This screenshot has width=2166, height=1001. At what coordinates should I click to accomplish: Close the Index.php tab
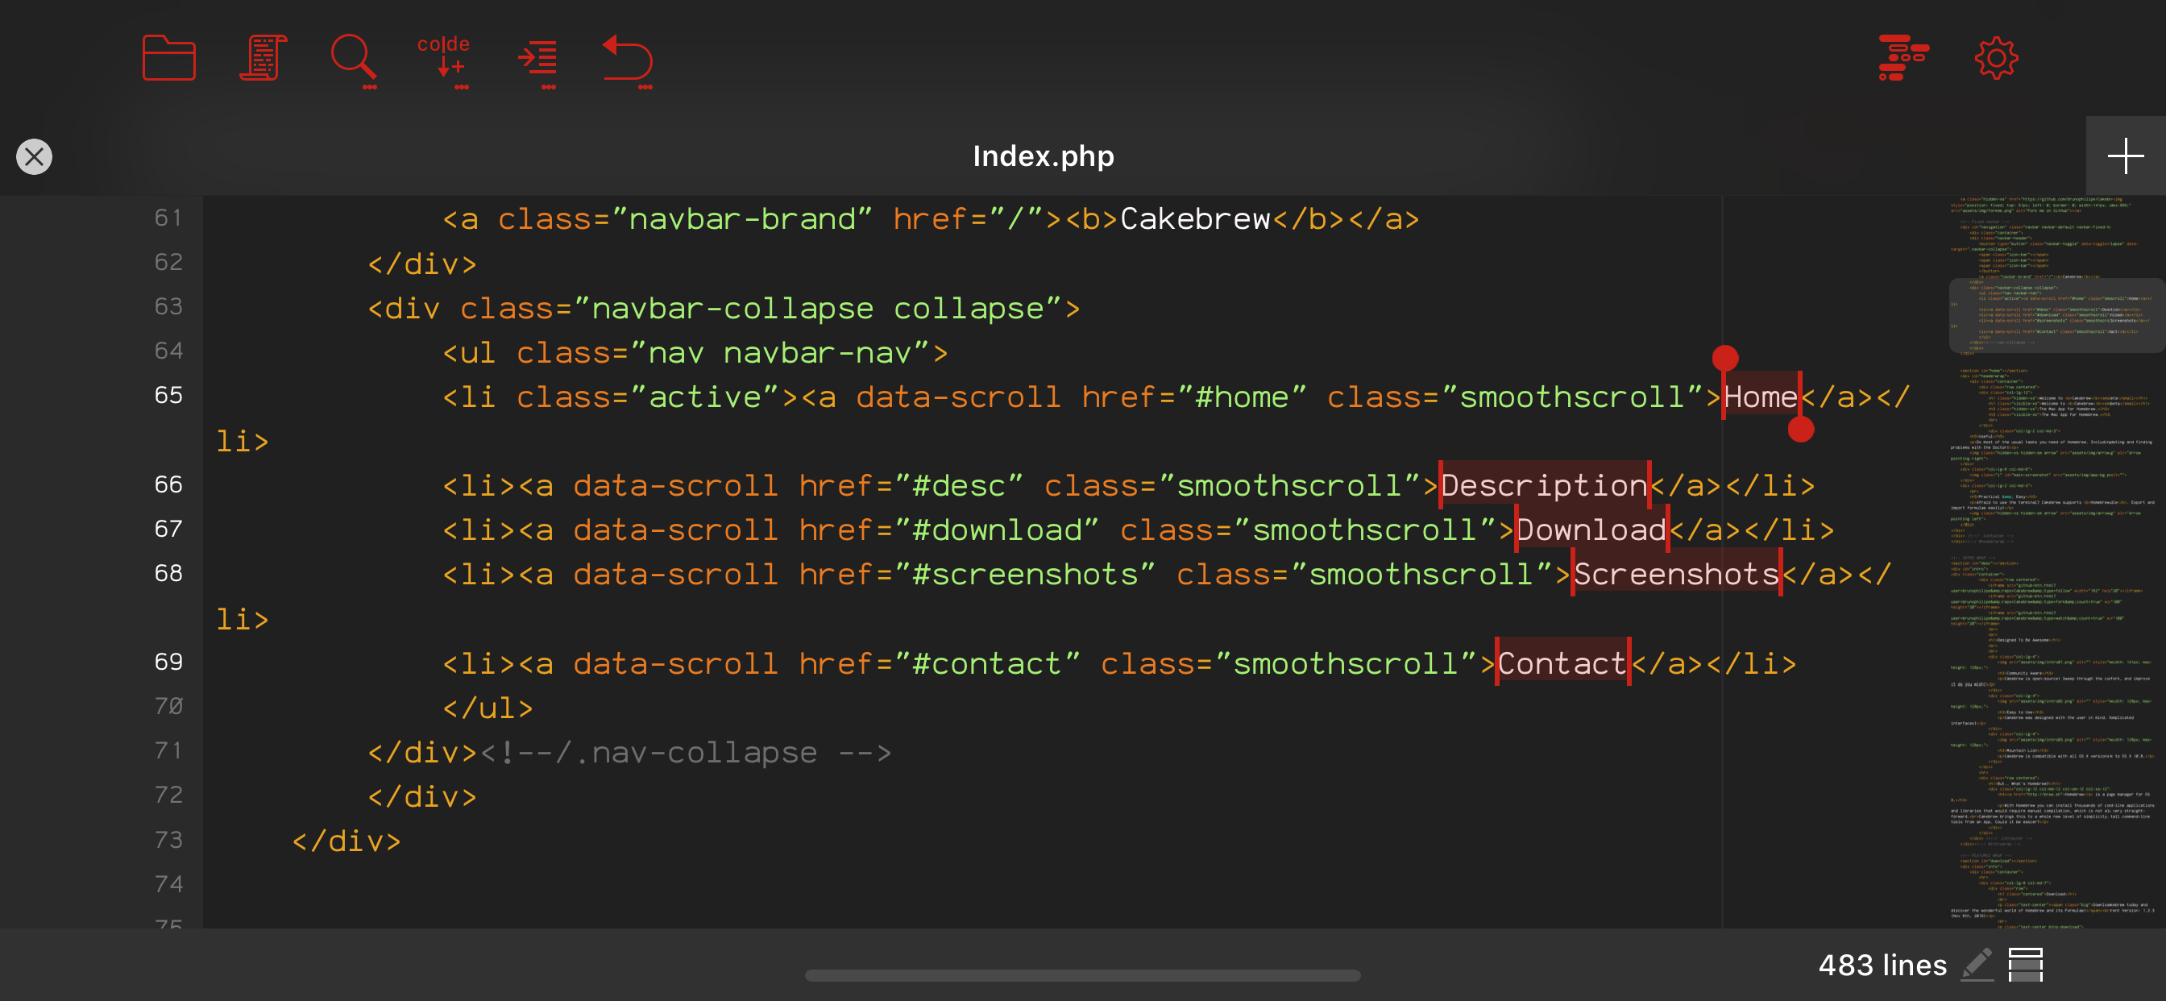point(35,156)
